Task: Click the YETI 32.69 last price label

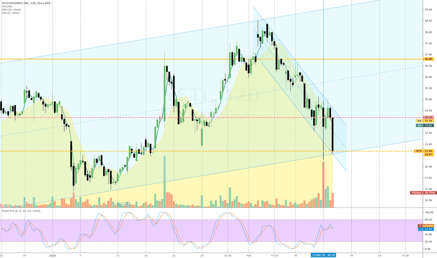Action: [423, 151]
